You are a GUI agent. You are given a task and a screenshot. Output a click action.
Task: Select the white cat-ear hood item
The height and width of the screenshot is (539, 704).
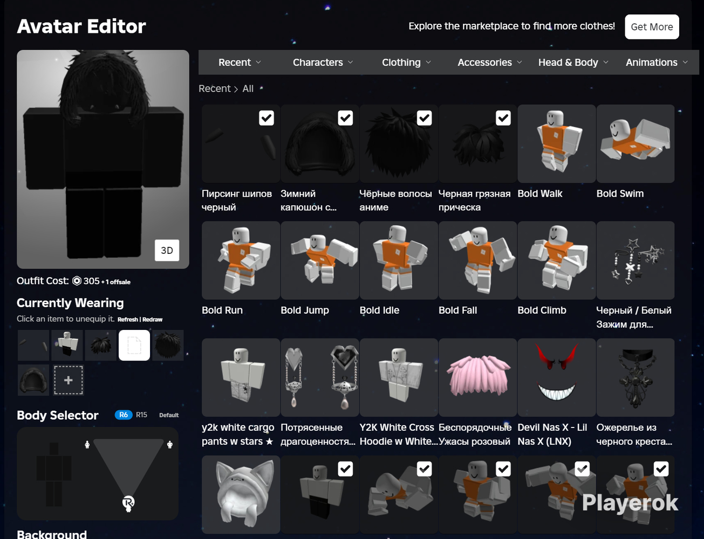(x=241, y=495)
